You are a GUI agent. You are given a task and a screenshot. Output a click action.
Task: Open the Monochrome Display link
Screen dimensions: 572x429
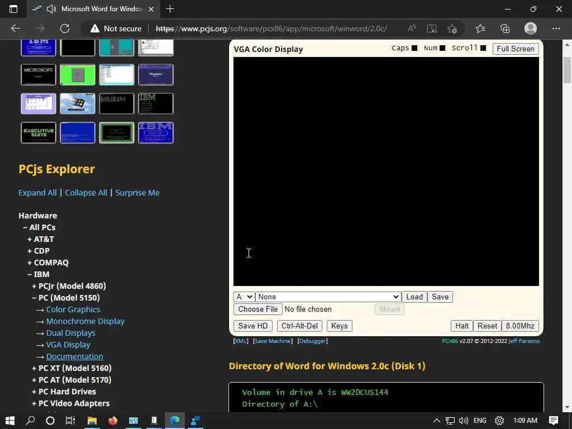85,321
